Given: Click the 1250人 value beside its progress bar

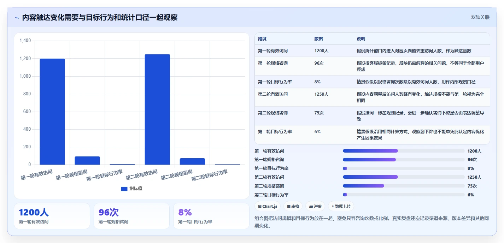Looking at the screenshot, I should (x=474, y=177).
